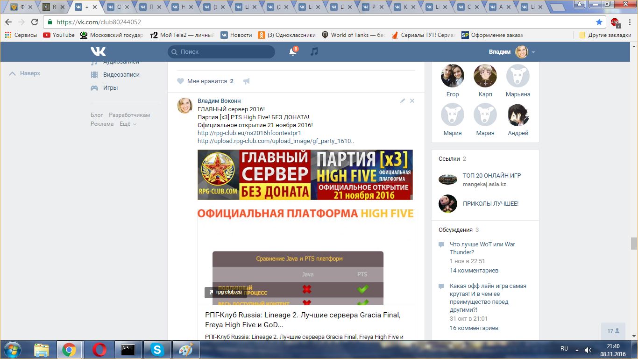Open the World of Tanks bookmark

(353, 35)
